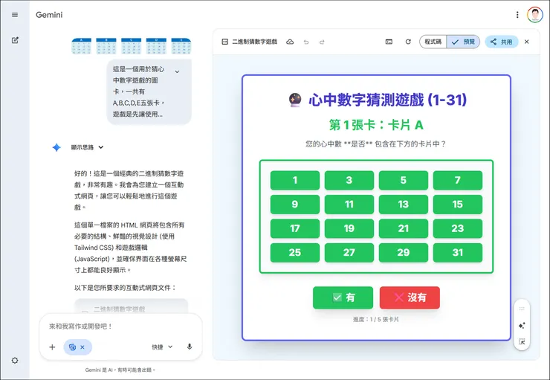
Task: Click number tile 5
Action: click(x=404, y=181)
